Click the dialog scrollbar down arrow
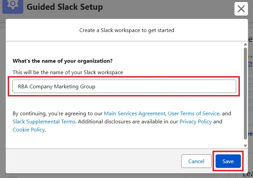Image resolution: width=253 pixels, height=178 pixels. pyautogui.click(x=245, y=146)
